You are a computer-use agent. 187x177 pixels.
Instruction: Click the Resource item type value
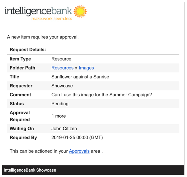pos(61,59)
